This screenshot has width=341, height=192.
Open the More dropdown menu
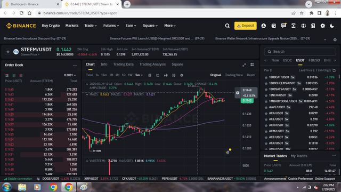169,26
